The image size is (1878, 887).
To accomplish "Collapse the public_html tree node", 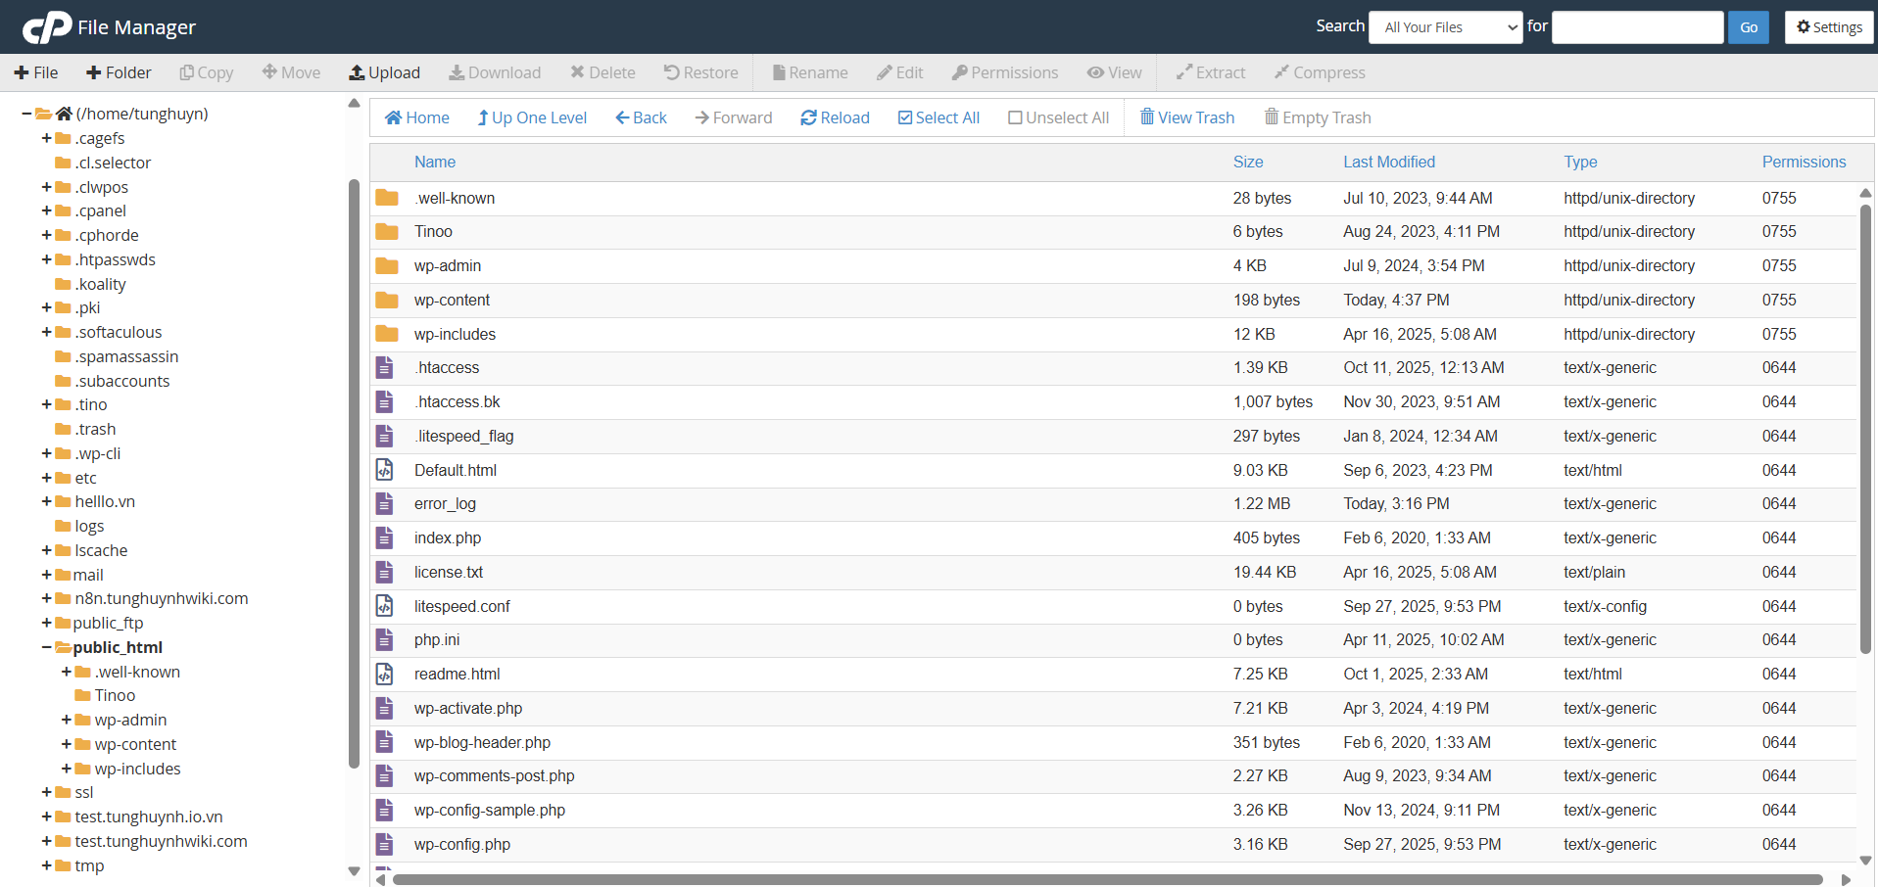I will [46, 647].
